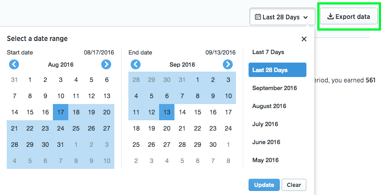Viewport: 381px width, 195px height.
Task: Select the May 2016 preset
Action: pos(265,160)
